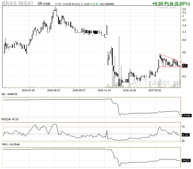Screen dimensions: 193x169
Task: Click the 2017-02-02 date on the time axis
Action: click(x=155, y=90)
